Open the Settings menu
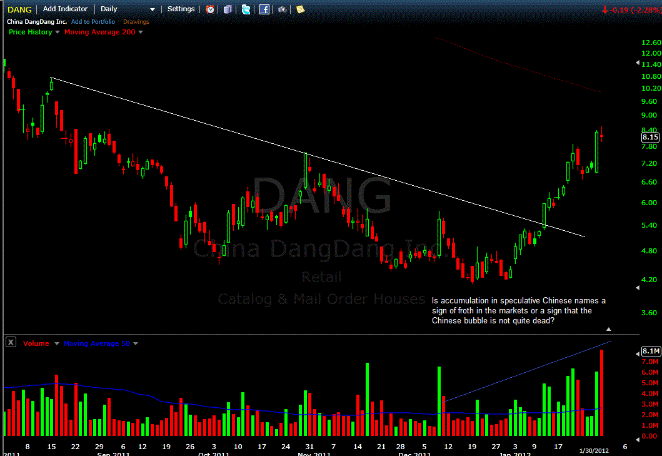This screenshot has height=456, width=662. 181,9
